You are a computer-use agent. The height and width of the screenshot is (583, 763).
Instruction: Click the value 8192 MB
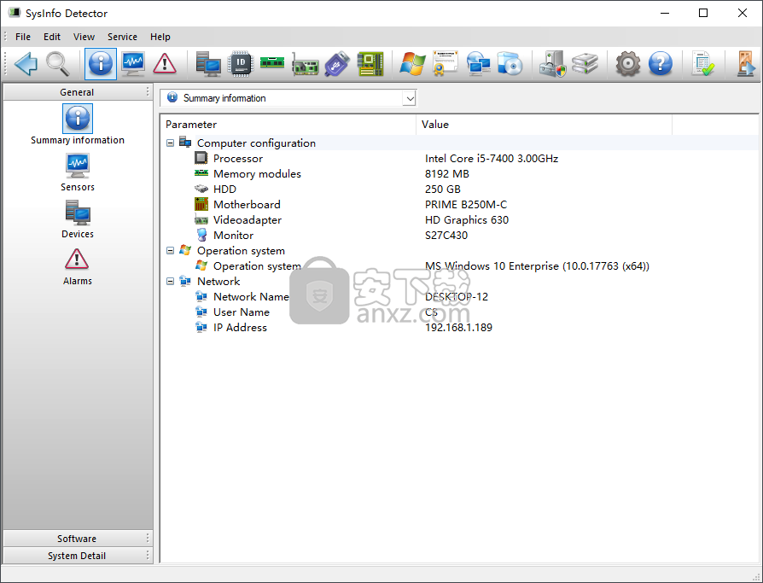point(446,174)
